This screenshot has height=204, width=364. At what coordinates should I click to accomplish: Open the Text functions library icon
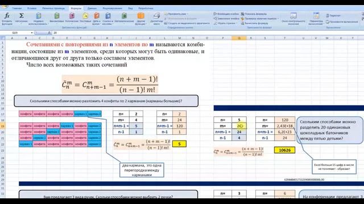(85, 16)
